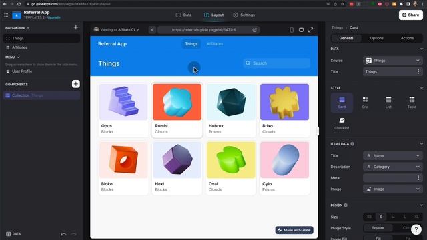Open the bottom DATA panel
Screen dimensions: 427x240
pyautogui.click(x=13, y=234)
